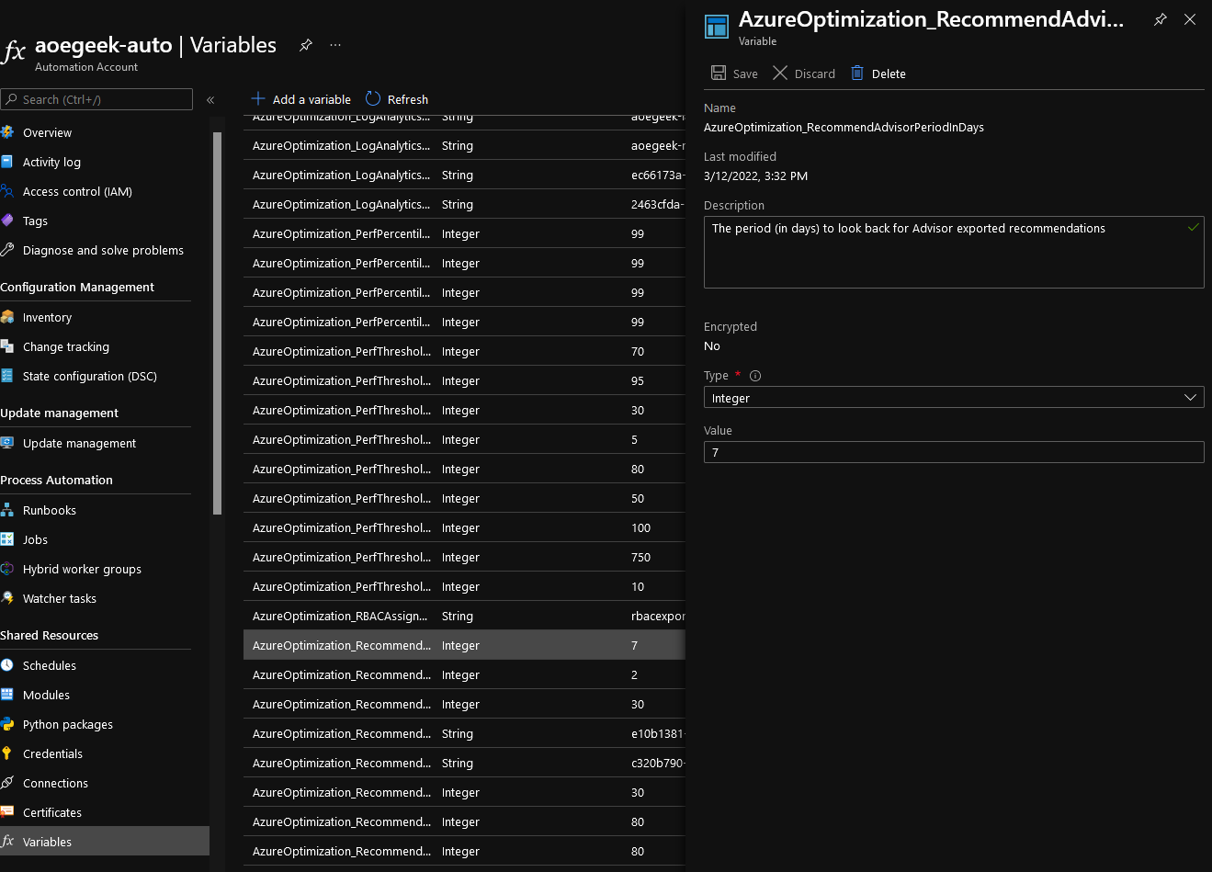Click the Diagnose and solve problems wrench icon

7,250
